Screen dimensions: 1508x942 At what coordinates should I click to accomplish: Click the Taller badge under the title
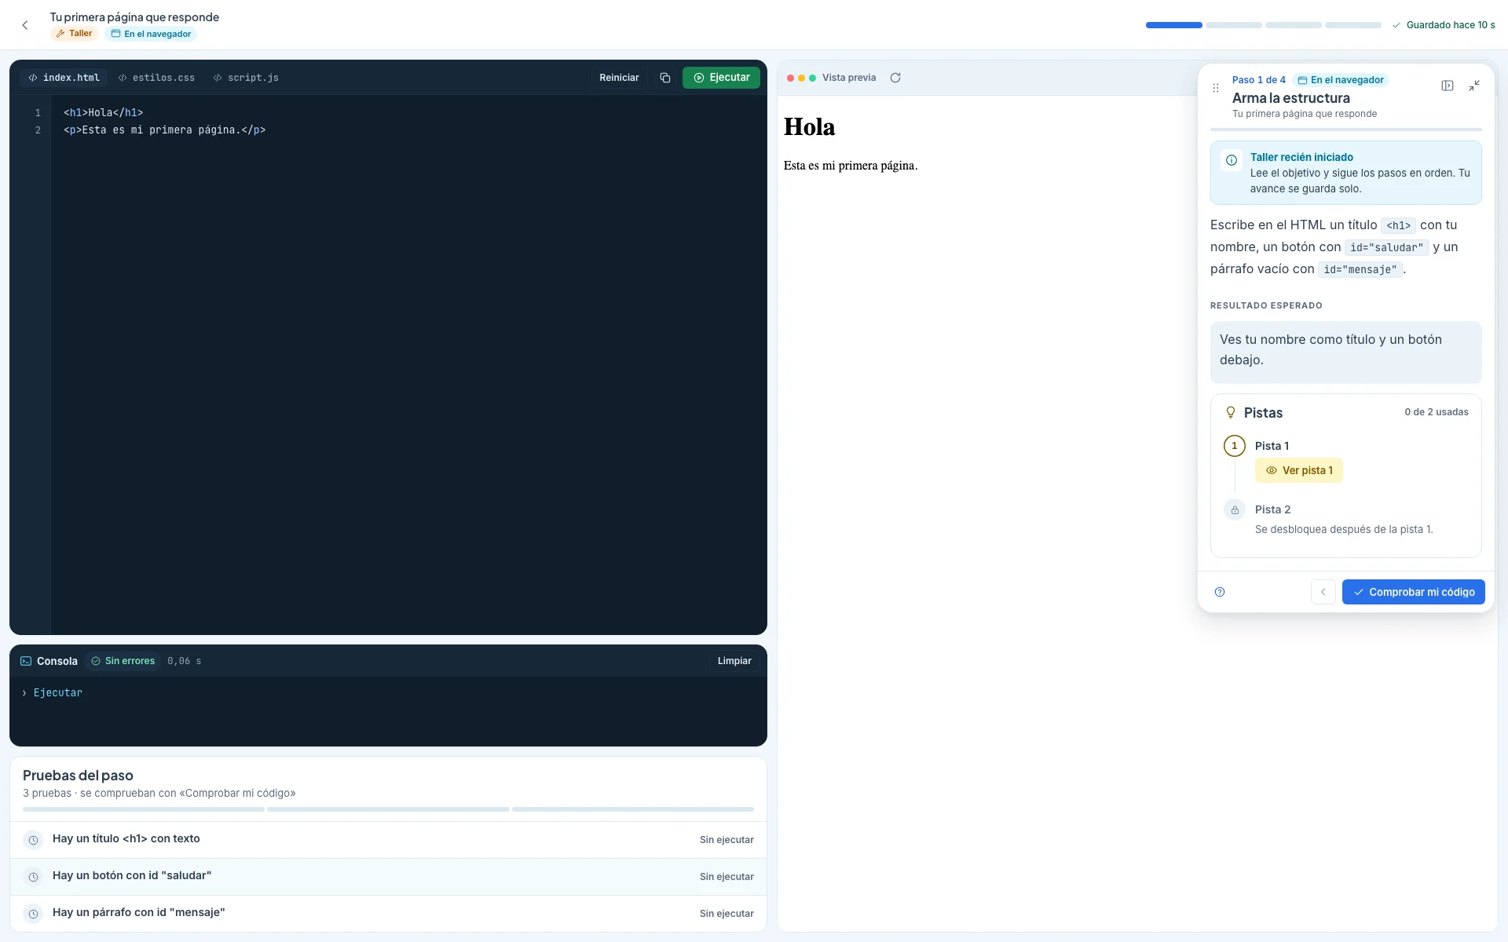click(75, 34)
